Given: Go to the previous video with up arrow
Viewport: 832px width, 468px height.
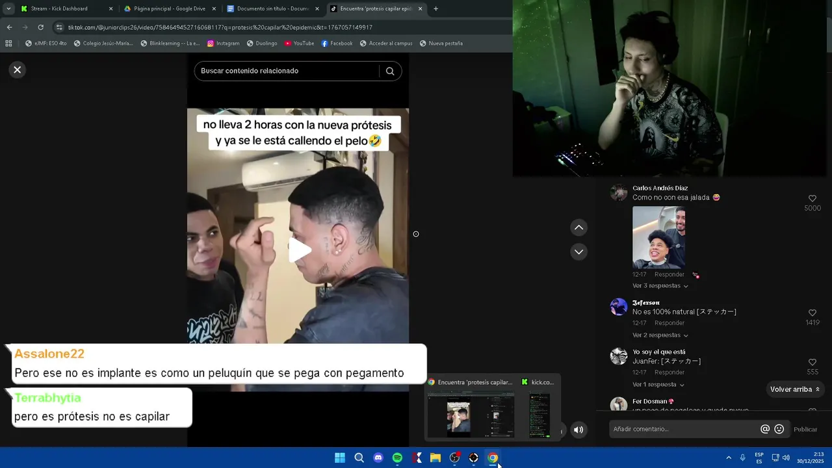Looking at the screenshot, I should click(578, 227).
